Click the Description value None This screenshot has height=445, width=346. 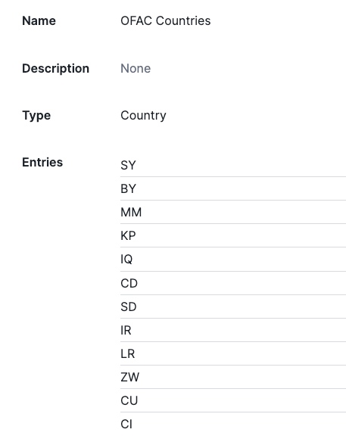coord(136,68)
